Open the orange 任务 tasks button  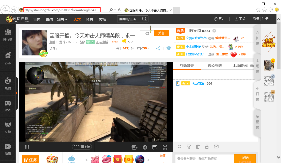[x=30, y=159]
